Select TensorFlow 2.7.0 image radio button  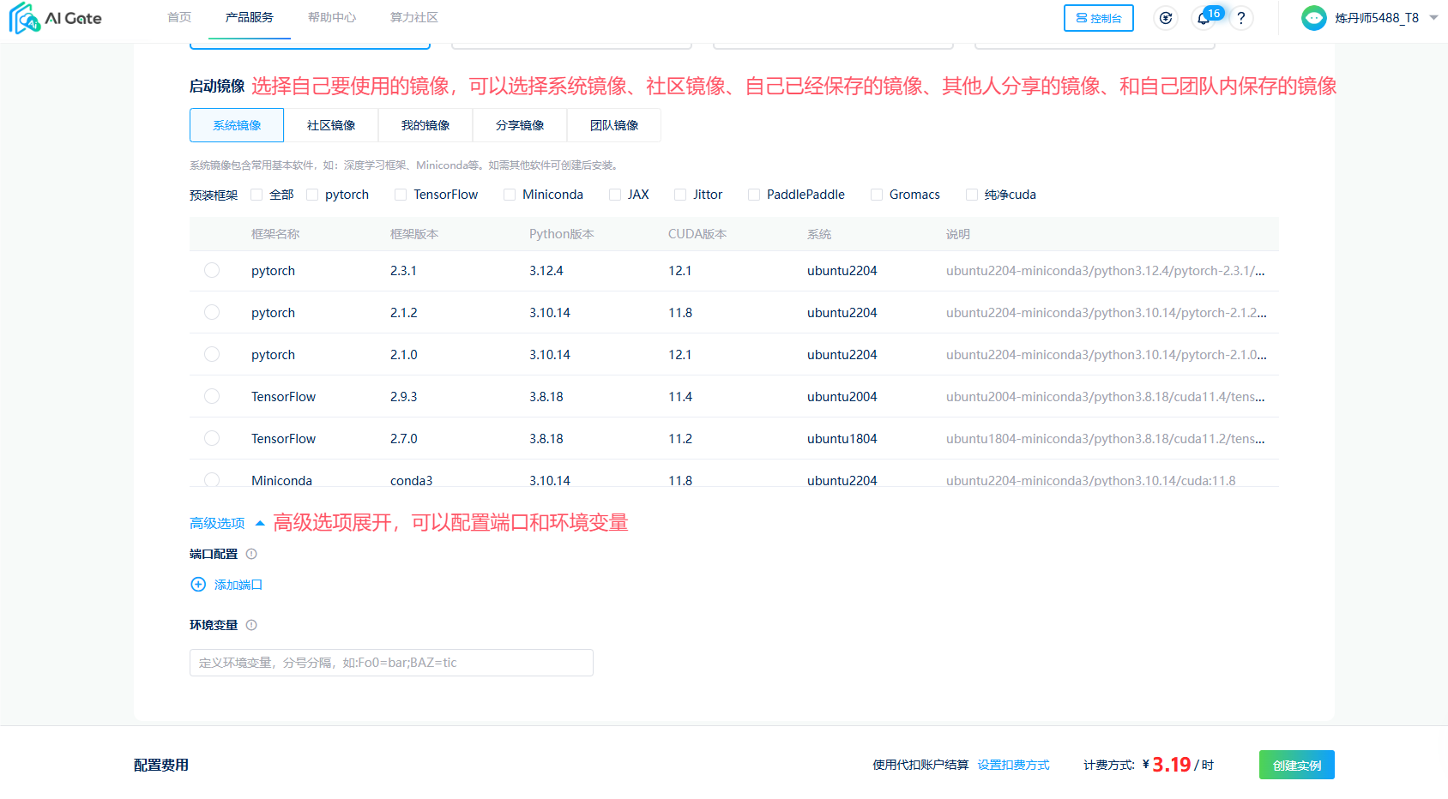pos(212,438)
